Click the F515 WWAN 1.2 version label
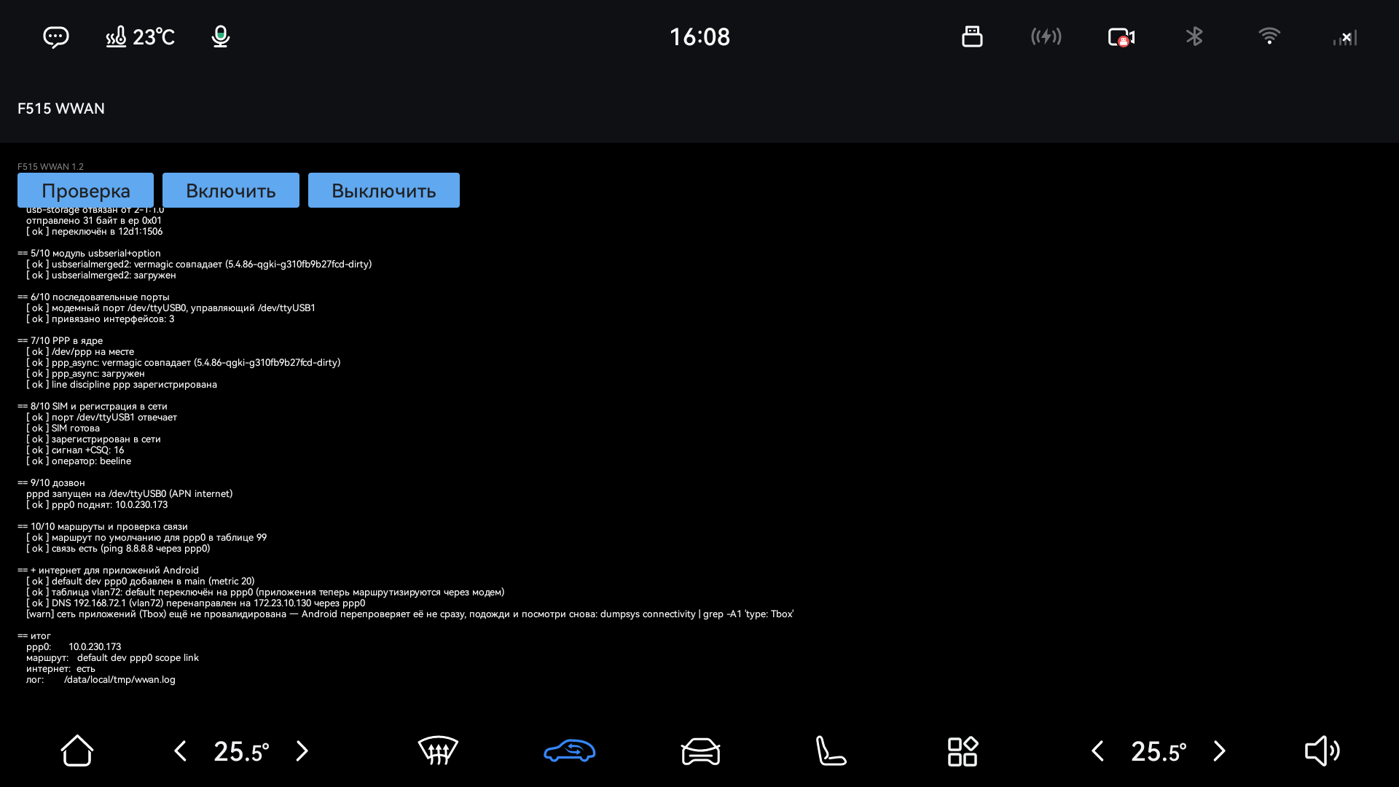 (50, 167)
